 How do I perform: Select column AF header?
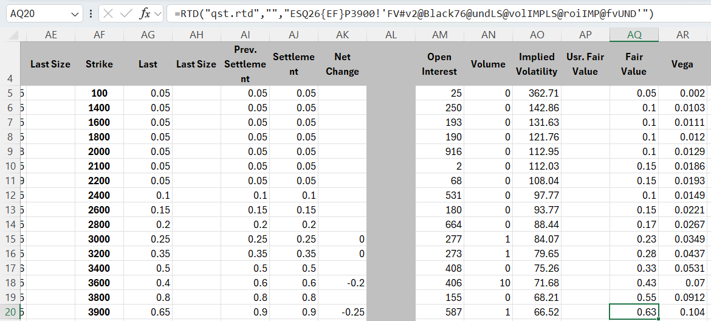[x=99, y=35]
